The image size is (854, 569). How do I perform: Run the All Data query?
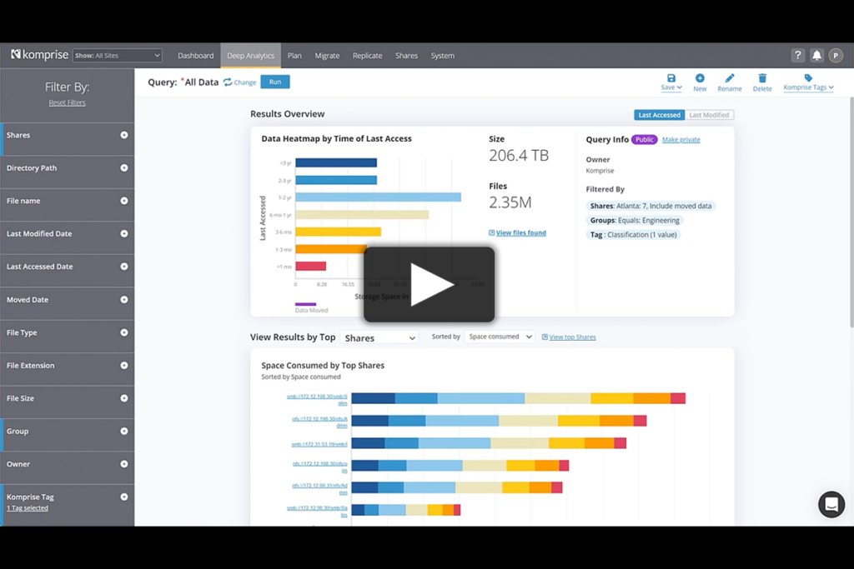274,82
